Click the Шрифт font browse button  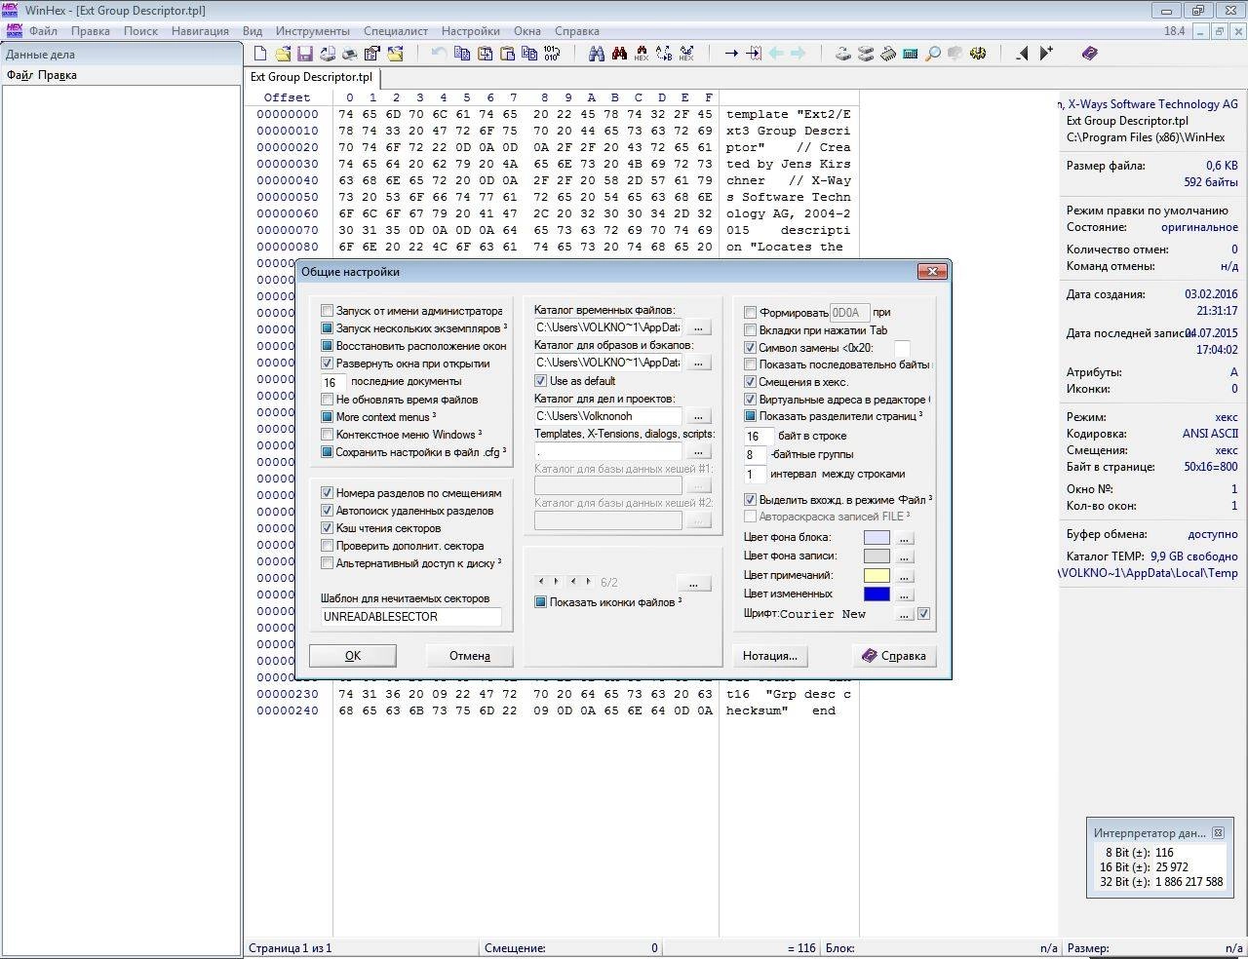pyautogui.click(x=904, y=614)
